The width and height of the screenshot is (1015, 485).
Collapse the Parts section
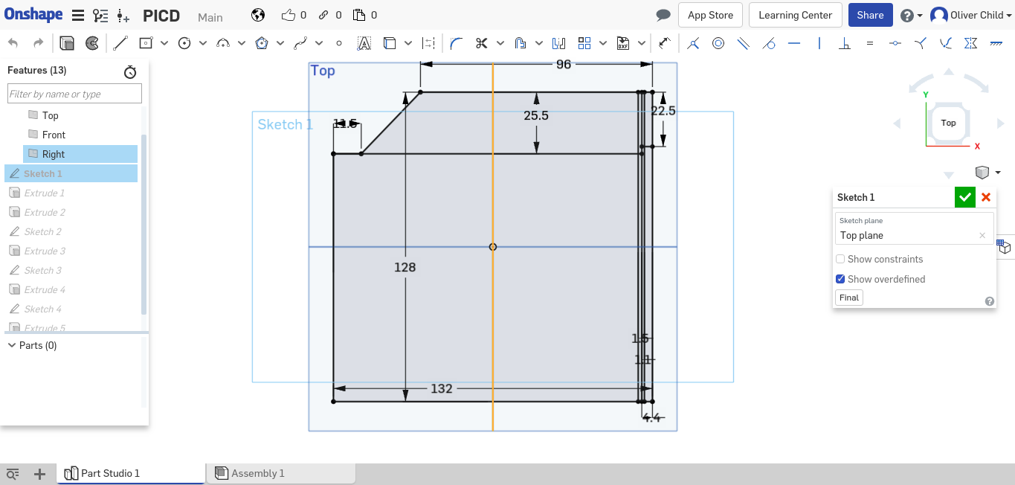coord(11,344)
